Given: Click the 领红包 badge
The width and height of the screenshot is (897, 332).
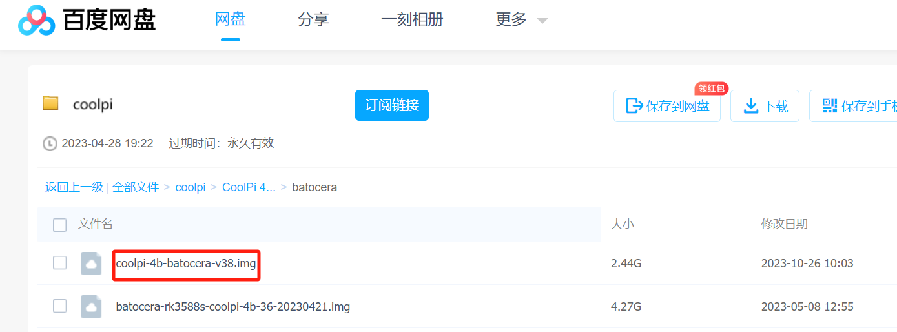Looking at the screenshot, I should tap(712, 88).
